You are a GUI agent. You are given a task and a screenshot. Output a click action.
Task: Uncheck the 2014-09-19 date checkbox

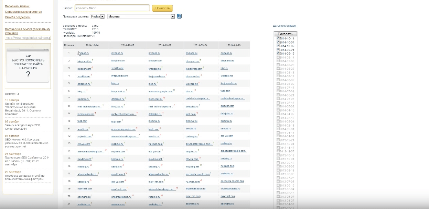(x=278, y=54)
